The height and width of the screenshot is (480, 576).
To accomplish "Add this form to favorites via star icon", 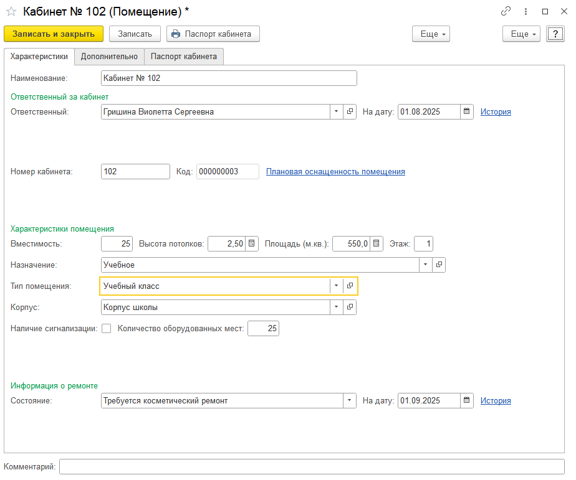I will pyautogui.click(x=11, y=12).
